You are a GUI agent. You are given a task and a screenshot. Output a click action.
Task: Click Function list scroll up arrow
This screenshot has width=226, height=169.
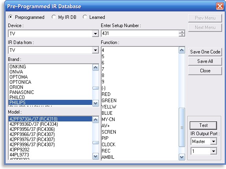pyautogui.click(x=182, y=50)
